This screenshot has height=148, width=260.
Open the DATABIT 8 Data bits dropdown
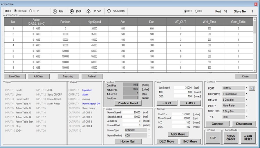pos(247,100)
